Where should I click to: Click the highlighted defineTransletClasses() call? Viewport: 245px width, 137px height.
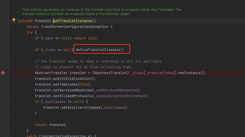100,50
